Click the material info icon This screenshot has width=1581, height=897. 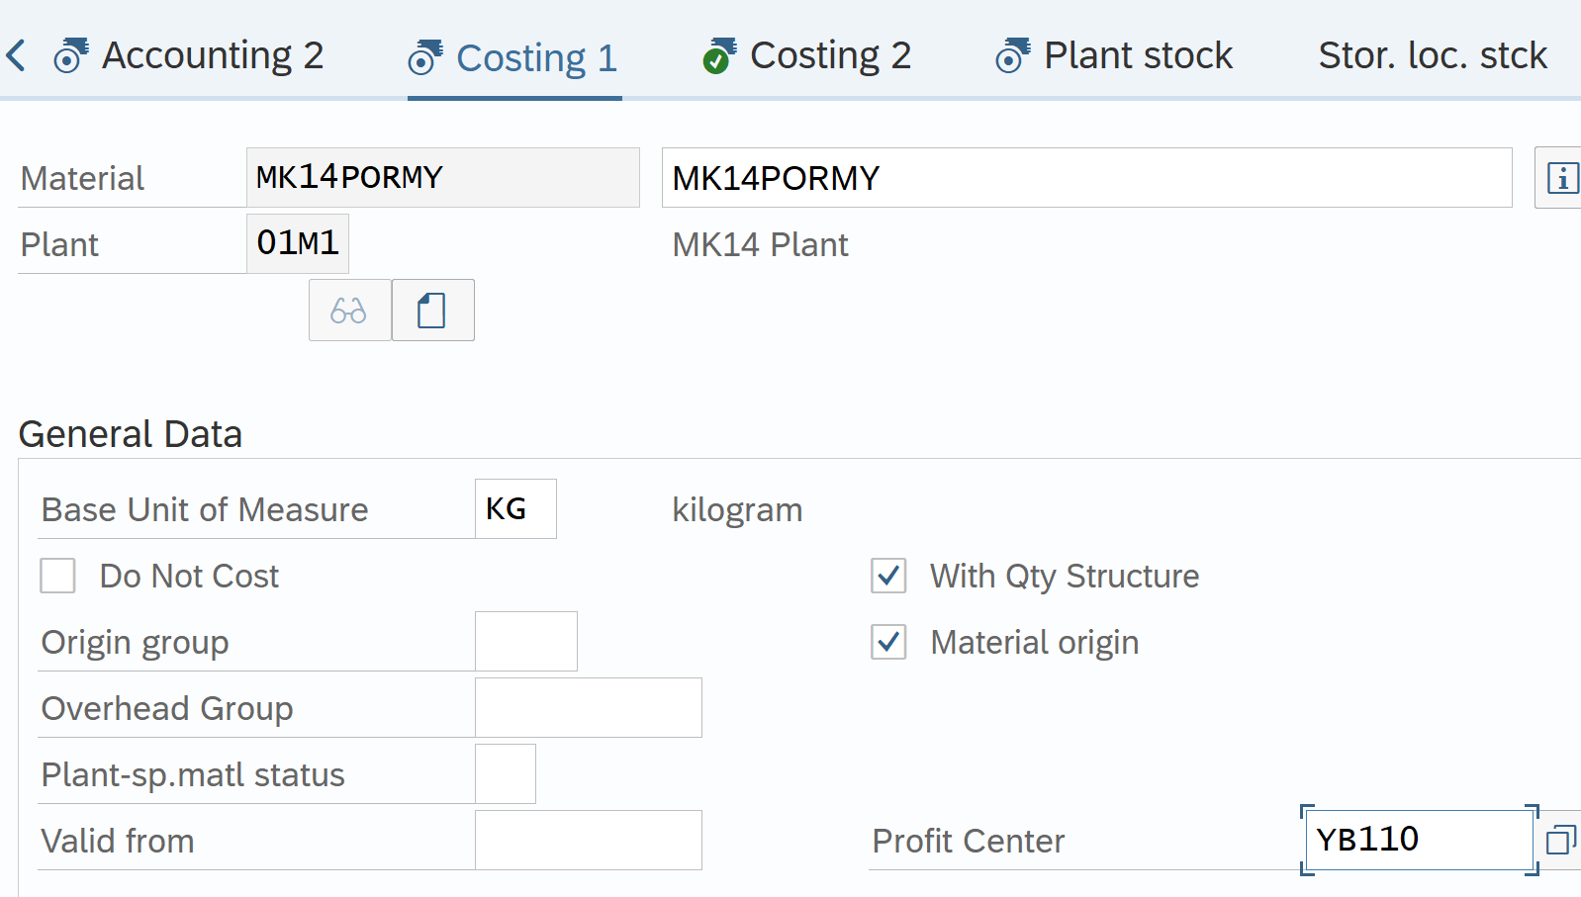[1561, 178]
